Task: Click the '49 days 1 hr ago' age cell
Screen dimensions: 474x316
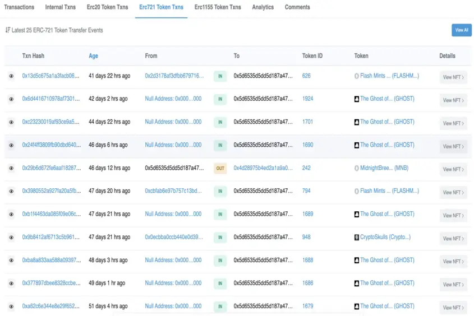Action: pos(107,283)
